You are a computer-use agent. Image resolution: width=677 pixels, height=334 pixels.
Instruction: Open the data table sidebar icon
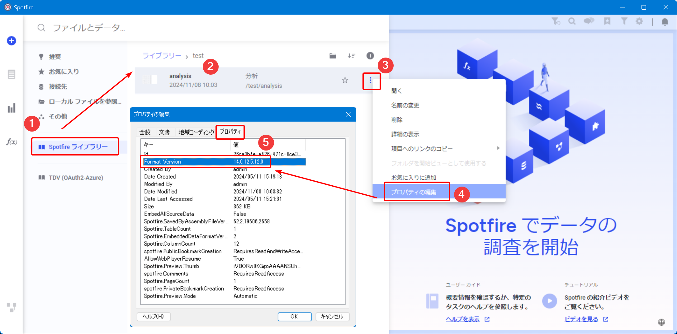point(12,75)
